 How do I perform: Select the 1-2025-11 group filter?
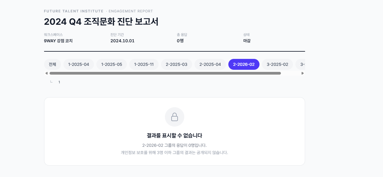coord(144,64)
